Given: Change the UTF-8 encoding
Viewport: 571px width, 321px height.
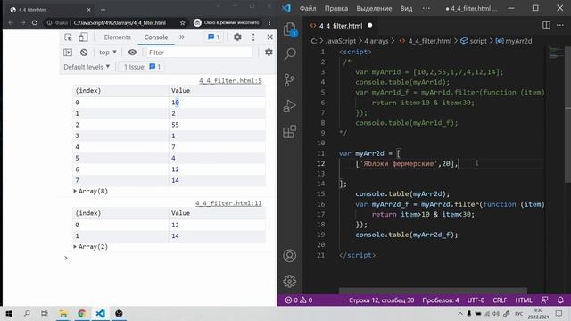Looking at the screenshot, I should coord(476,300).
